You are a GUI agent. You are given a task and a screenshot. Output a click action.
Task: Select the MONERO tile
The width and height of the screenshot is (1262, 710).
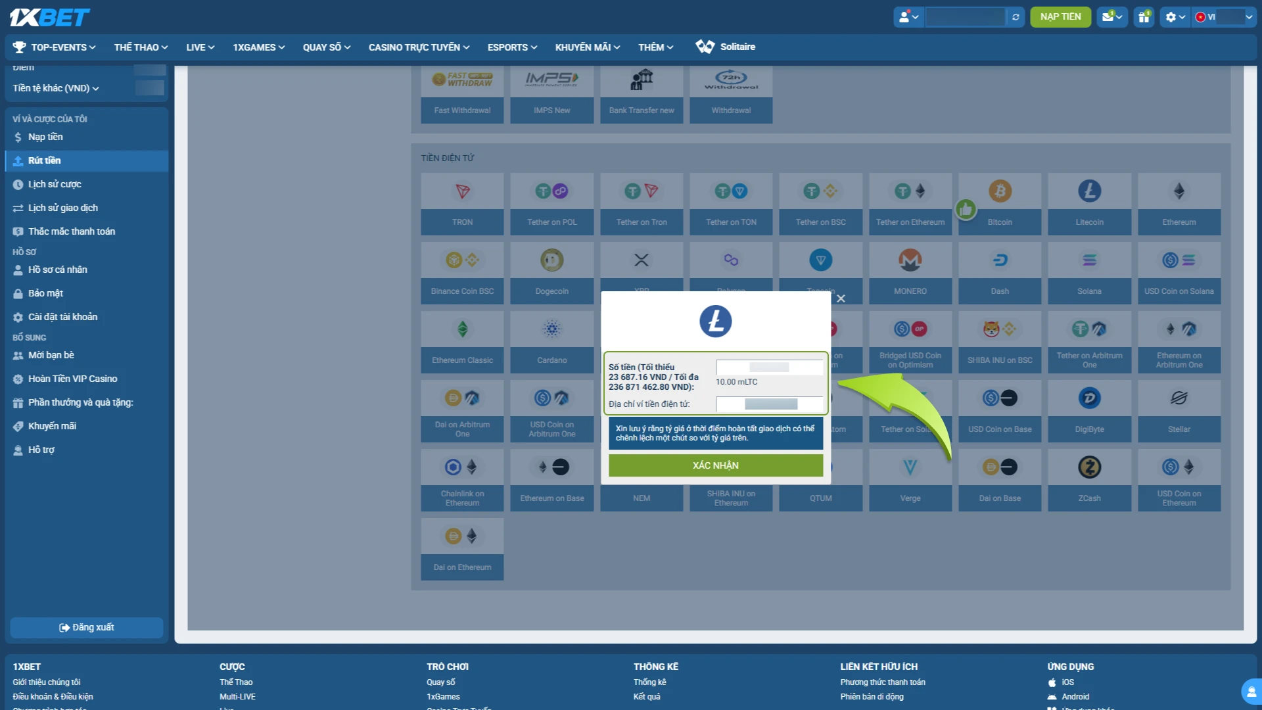coord(910,273)
